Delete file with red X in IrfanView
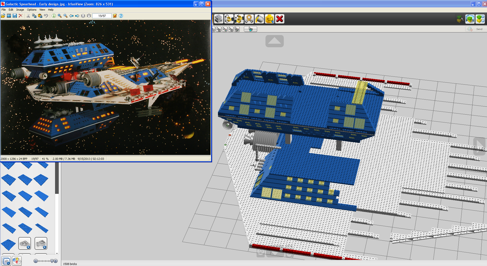This screenshot has height=266, width=487. tap(21, 16)
